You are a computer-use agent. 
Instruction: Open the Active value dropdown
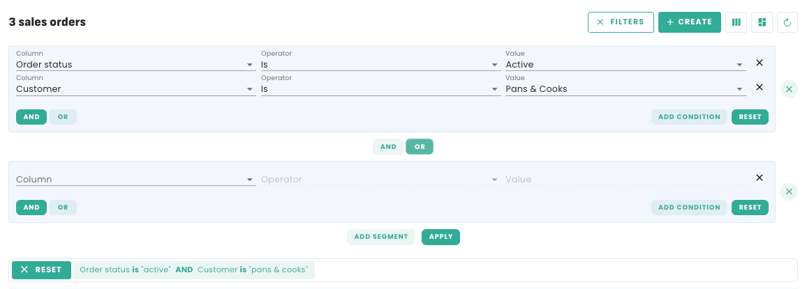click(x=625, y=65)
